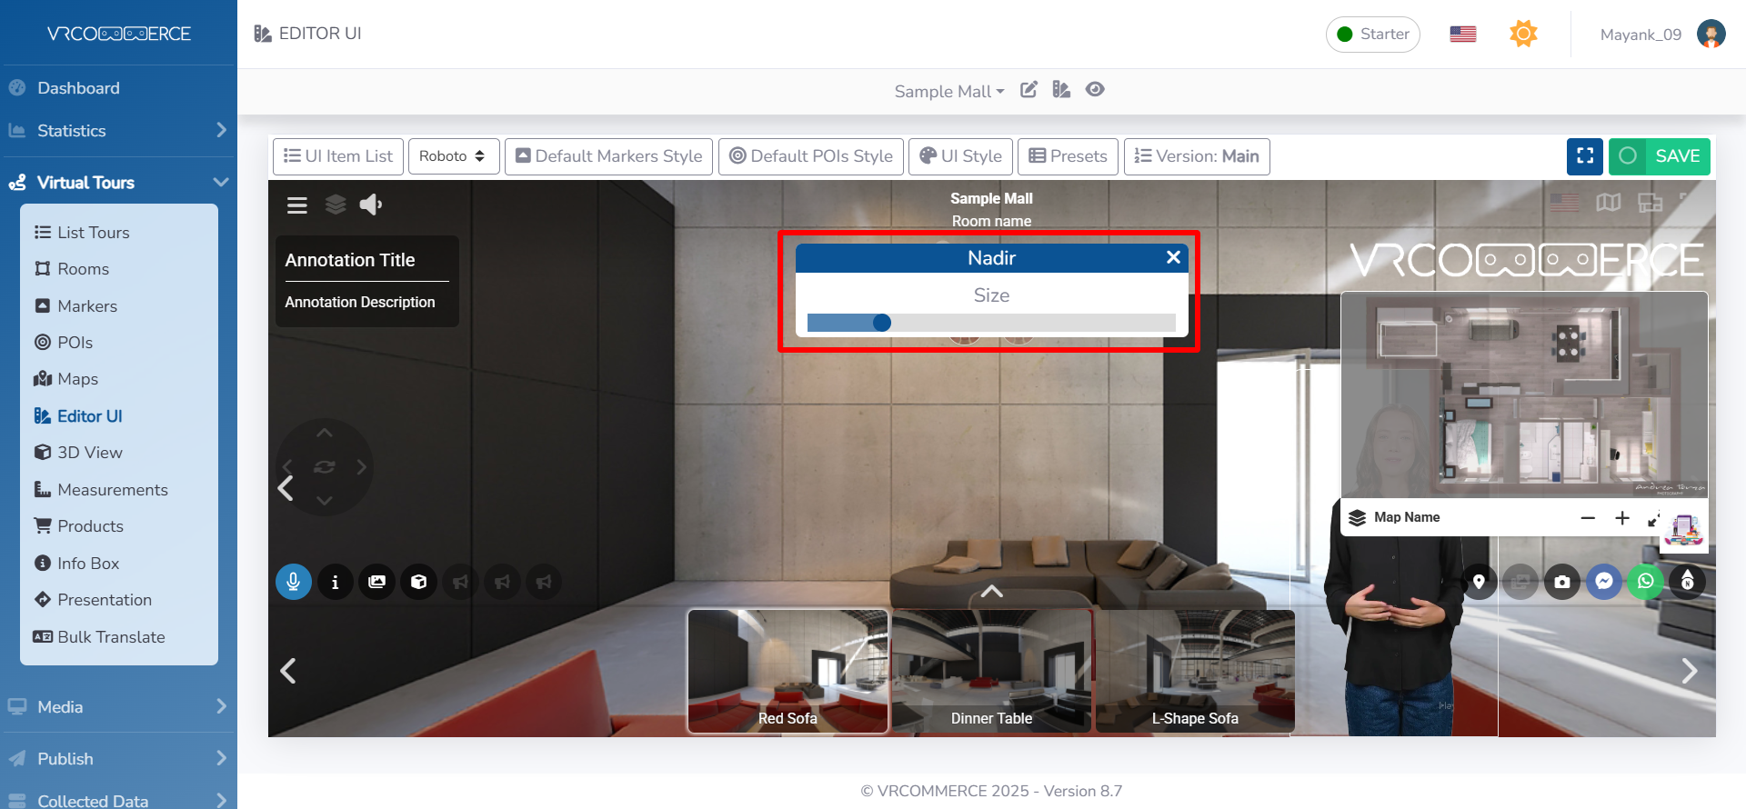Open the Sample Mall tour dropdown

click(948, 91)
